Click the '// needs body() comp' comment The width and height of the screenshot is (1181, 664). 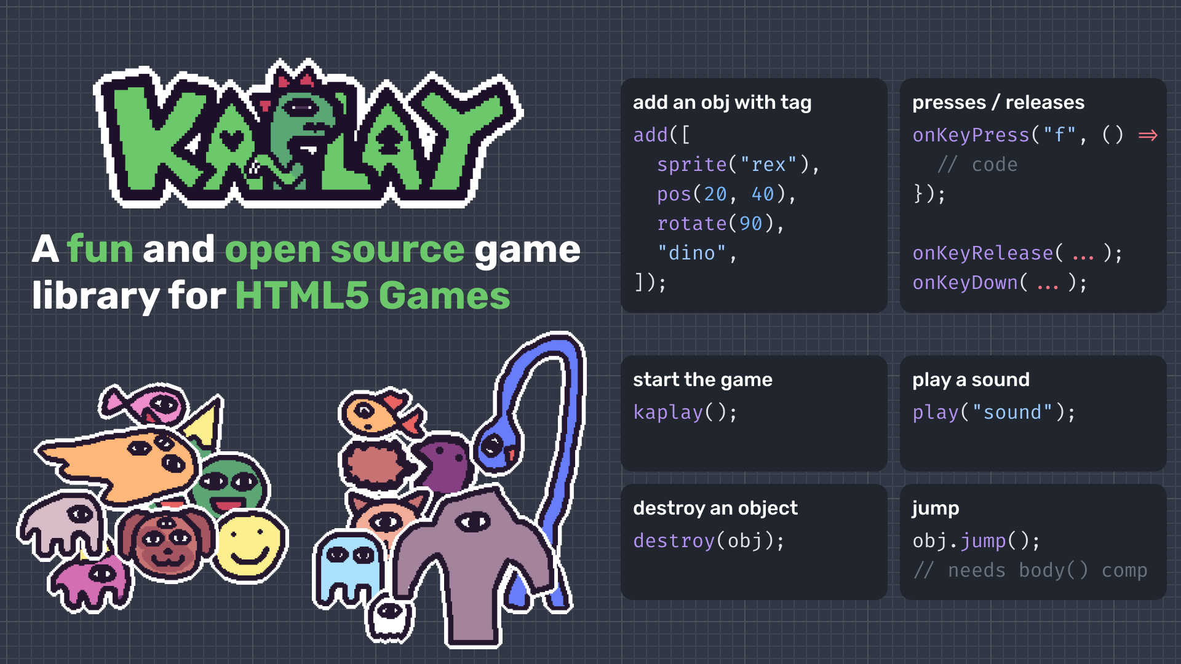pyautogui.click(x=1030, y=571)
